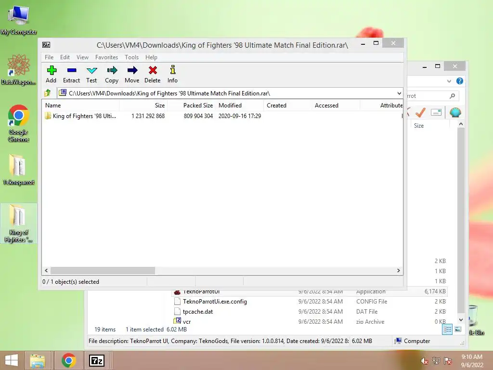The height and width of the screenshot is (370, 493).
Task: Sort by the Modified column header
Action: click(240, 106)
